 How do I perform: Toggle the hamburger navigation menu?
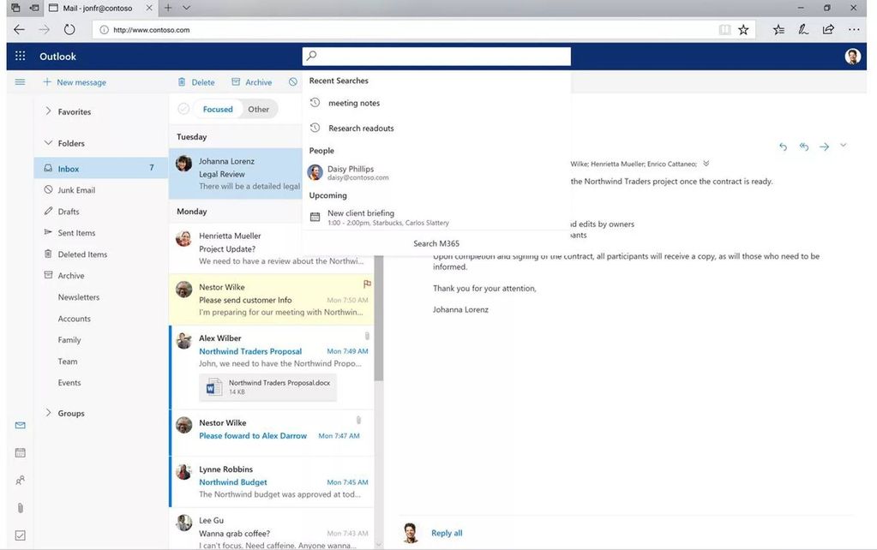pyautogui.click(x=21, y=82)
